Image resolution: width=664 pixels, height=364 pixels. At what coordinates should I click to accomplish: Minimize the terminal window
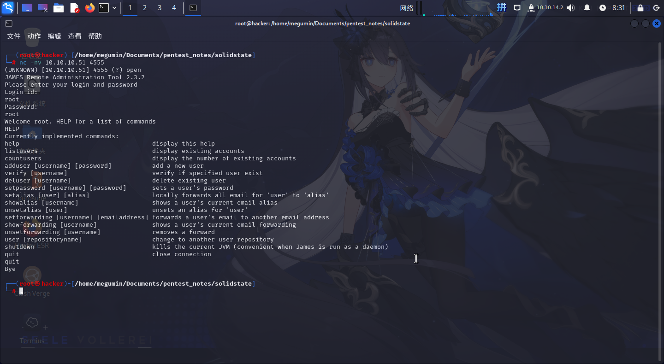pos(634,23)
